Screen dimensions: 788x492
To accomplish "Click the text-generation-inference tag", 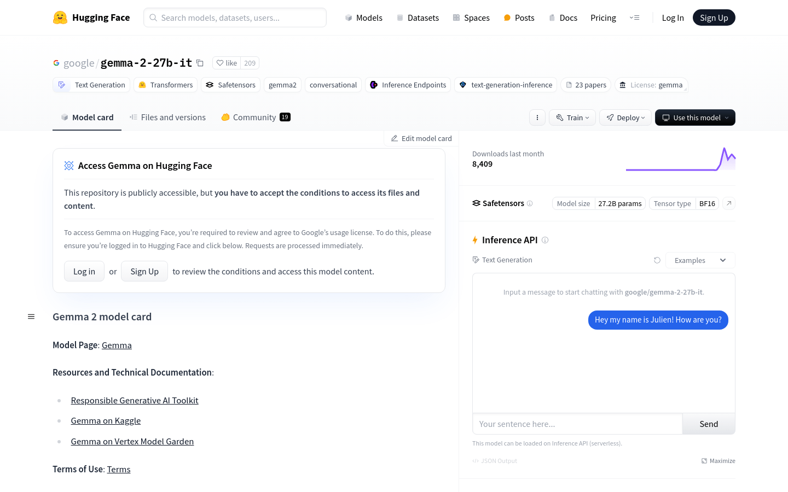I will tap(506, 85).
